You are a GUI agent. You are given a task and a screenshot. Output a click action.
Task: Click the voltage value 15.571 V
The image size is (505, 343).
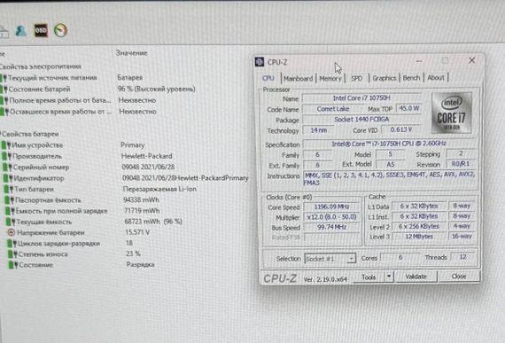point(137,232)
